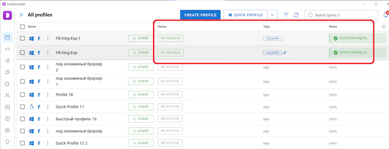Open NO STATUS selector for Quick Profile 12 2
The image size is (389, 149).
click(x=170, y=143)
